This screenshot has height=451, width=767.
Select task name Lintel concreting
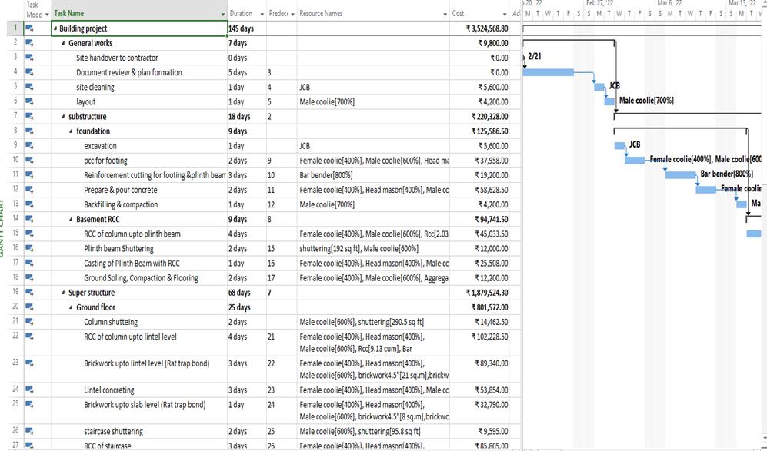click(109, 390)
